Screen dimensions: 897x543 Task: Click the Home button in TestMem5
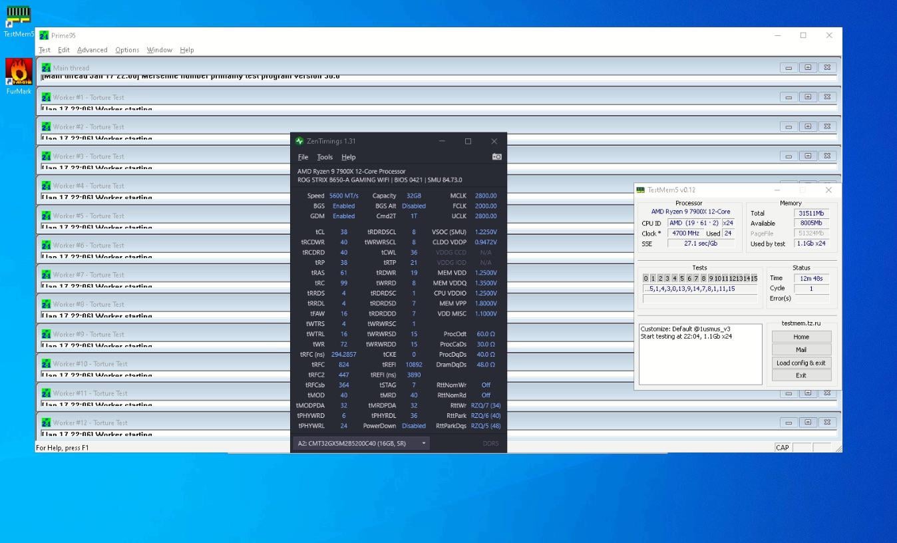(x=801, y=337)
